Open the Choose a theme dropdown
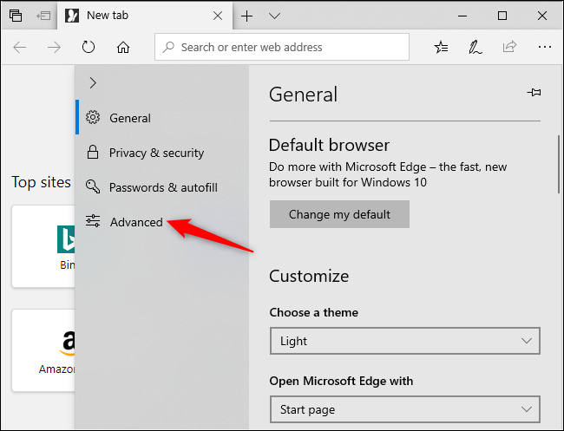Viewport: 564px width, 431px height. point(404,341)
